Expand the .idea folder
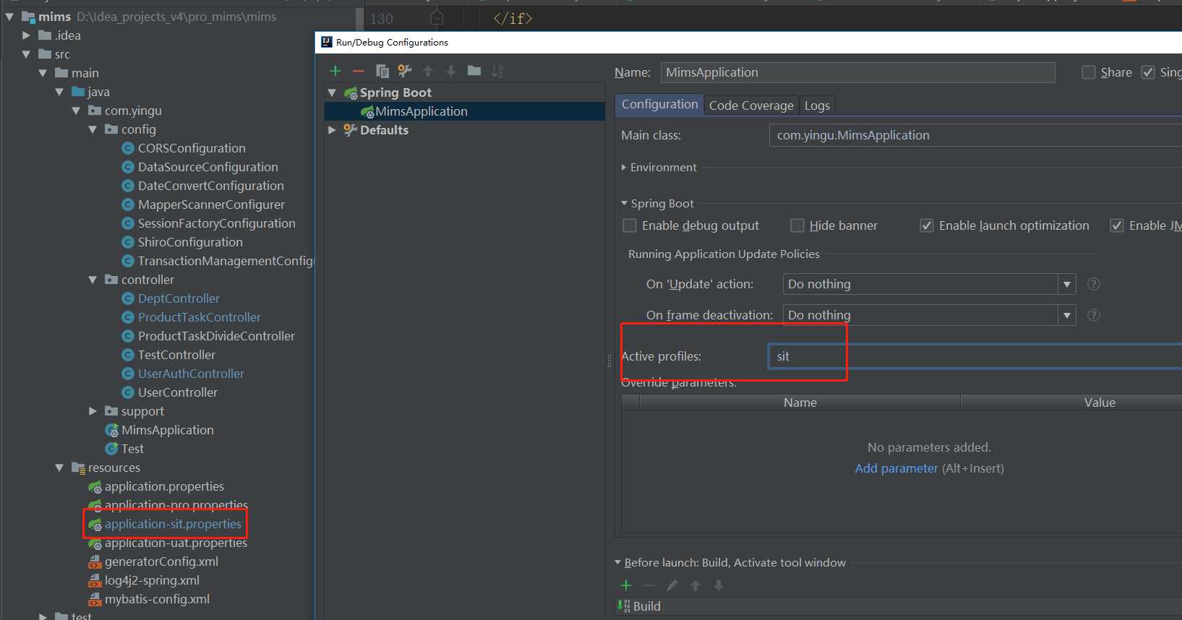The height and width of the screenshot is (620, 1182). (x=26, y=35)
